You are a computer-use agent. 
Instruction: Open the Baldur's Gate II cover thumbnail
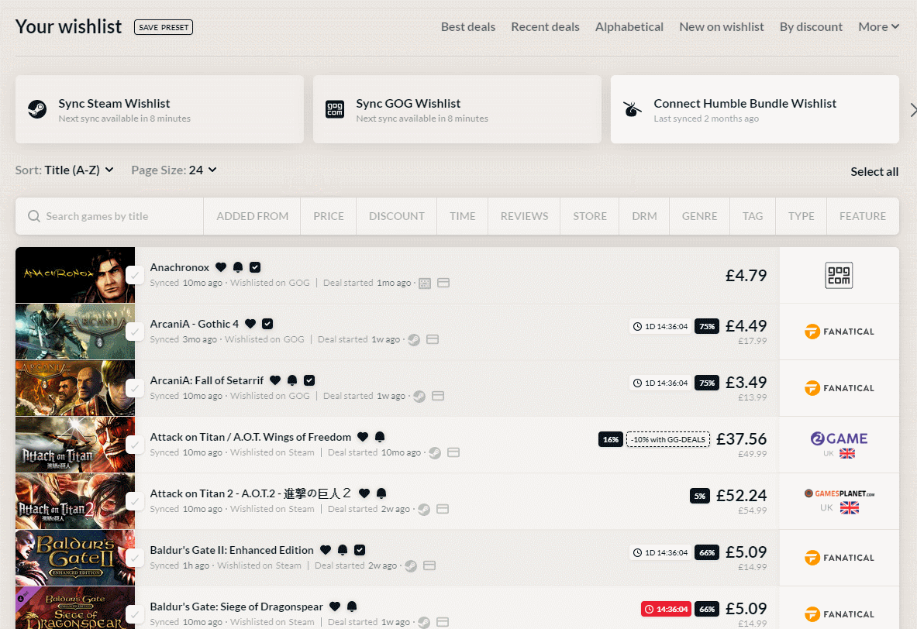coord(75,559)
